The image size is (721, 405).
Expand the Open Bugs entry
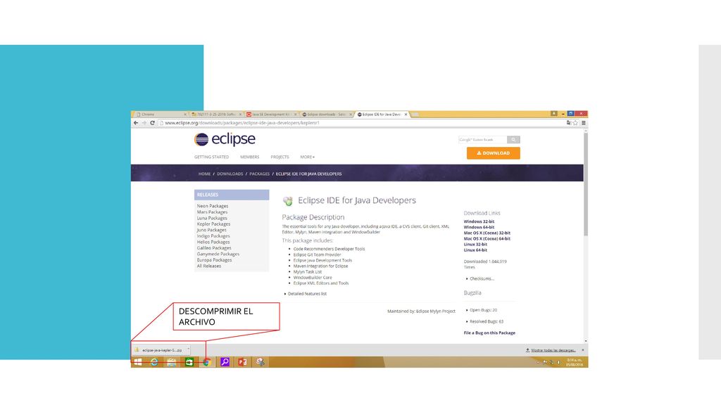point(482,310)
